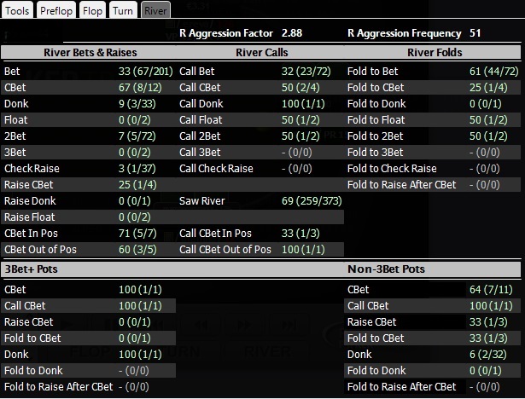Click Raise CBet value 25 (1/4)
Screen dimensions: 525x399
137,185
